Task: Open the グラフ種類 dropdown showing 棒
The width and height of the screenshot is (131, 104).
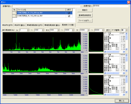Action: point(126,30)
